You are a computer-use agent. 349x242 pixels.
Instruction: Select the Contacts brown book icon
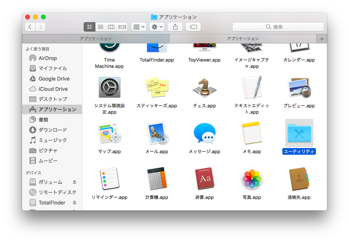pyautogui.click(x=299, y=179)
